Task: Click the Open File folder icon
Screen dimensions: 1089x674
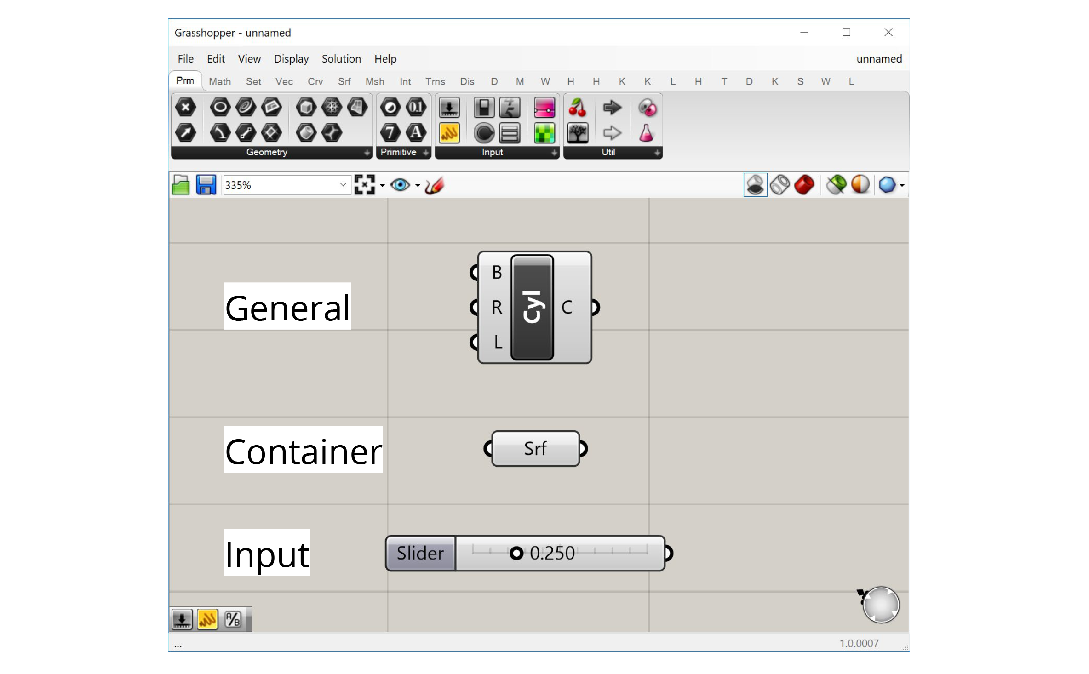Action: coord(180,185)
